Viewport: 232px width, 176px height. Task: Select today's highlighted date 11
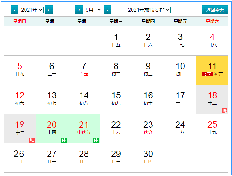(212, 70)
